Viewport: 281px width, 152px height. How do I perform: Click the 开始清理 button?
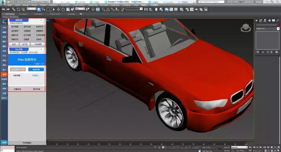(38, 44)
